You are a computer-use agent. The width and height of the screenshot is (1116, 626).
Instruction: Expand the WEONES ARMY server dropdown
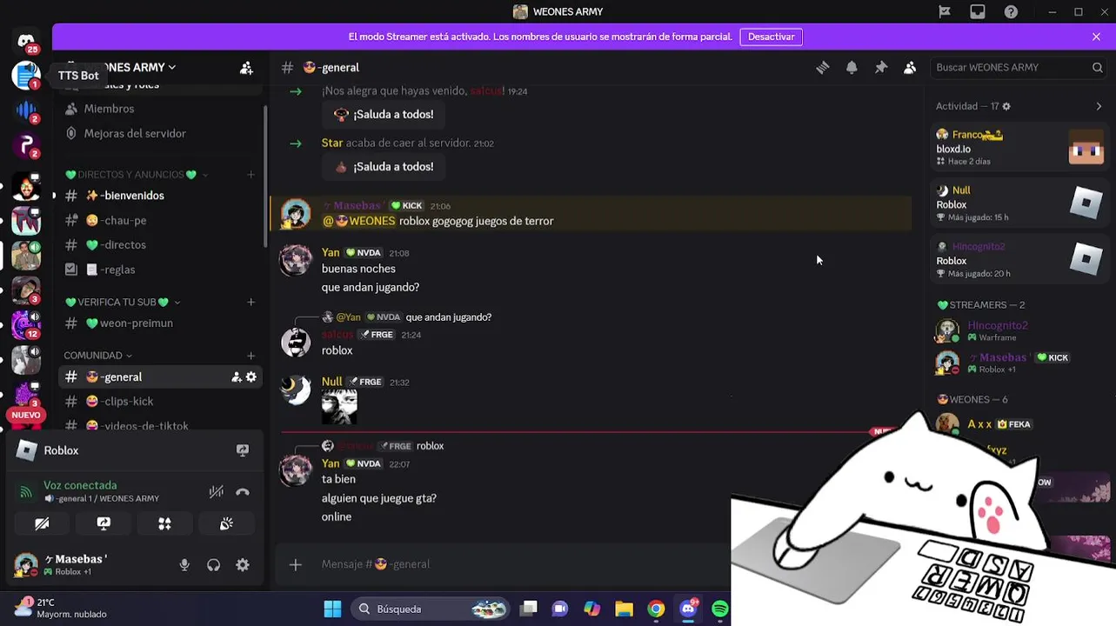click(x=121, y=67)
